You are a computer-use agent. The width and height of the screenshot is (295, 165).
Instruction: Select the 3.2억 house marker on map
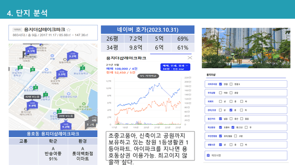tap(72, 55)
